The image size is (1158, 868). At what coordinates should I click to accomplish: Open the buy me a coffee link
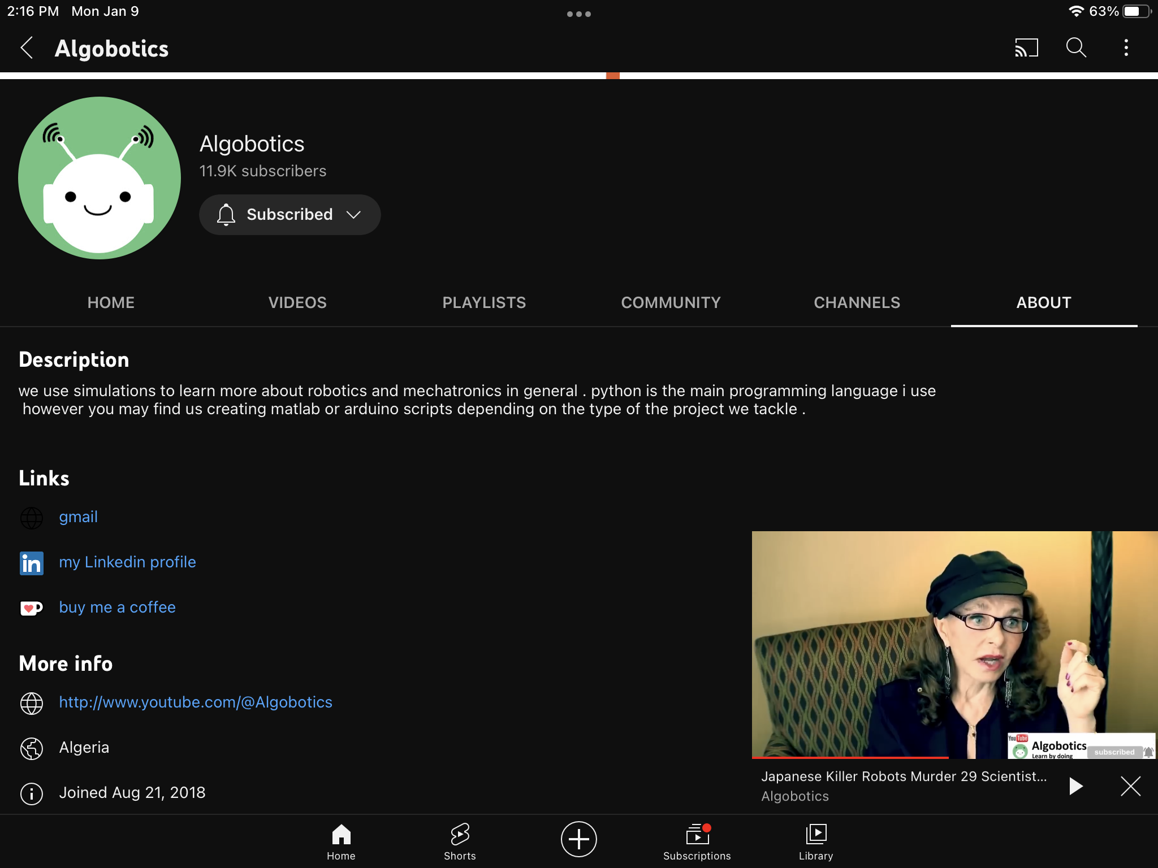pyautogui.click(x=118, y=607)
